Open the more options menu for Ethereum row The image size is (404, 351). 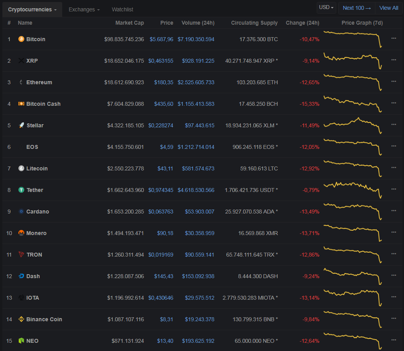(x=394, y=81)
